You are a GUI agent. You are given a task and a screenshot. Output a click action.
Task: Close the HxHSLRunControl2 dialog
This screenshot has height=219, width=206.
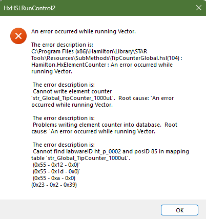[x=199, y=8]
